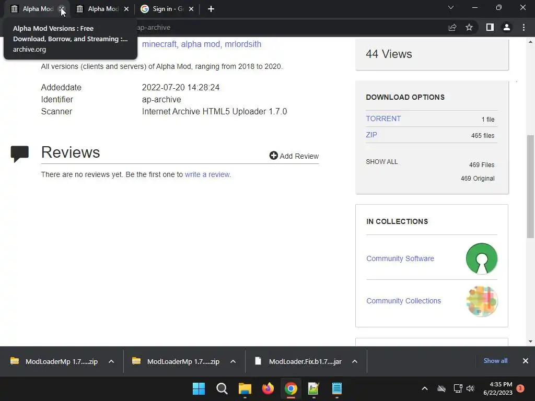Open Notepad++ from taskbar
The height and width of the screenshot is (401, 535).
pyautogui.click(x=313, y=388)
